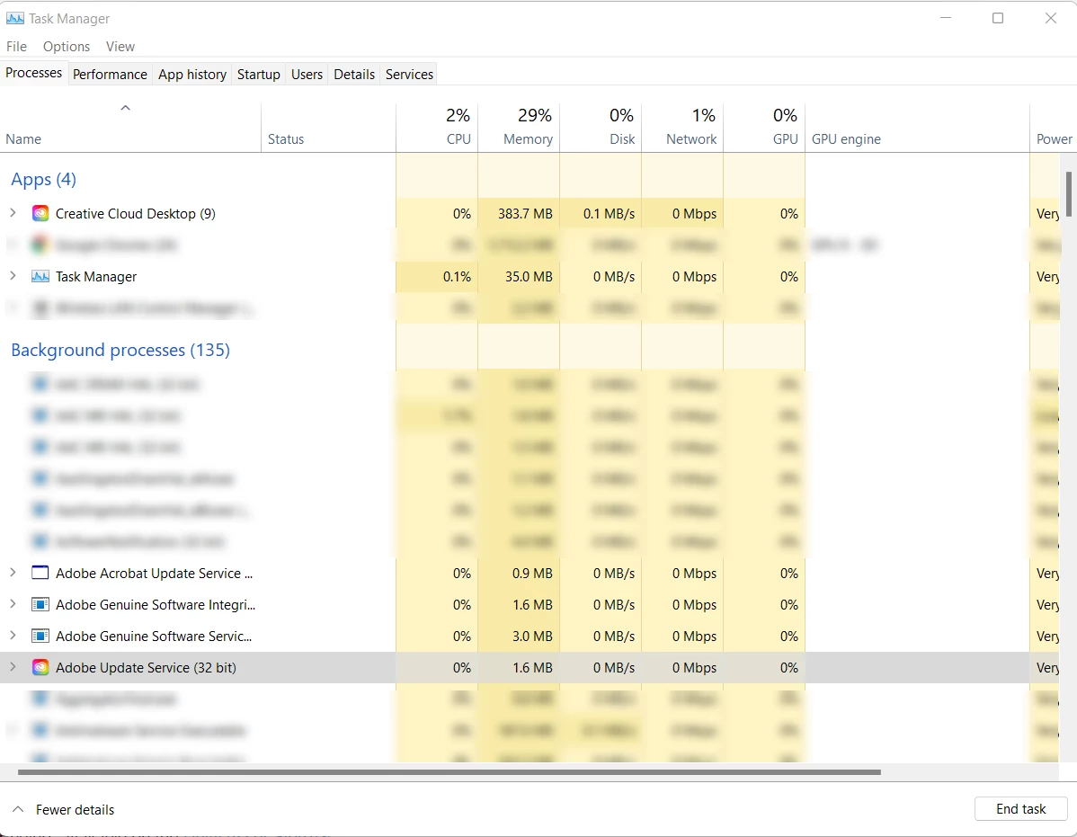The width and height of the screenshot is (1077, 837).
Task: Maximize the Task Manager window
Action: 998,19
